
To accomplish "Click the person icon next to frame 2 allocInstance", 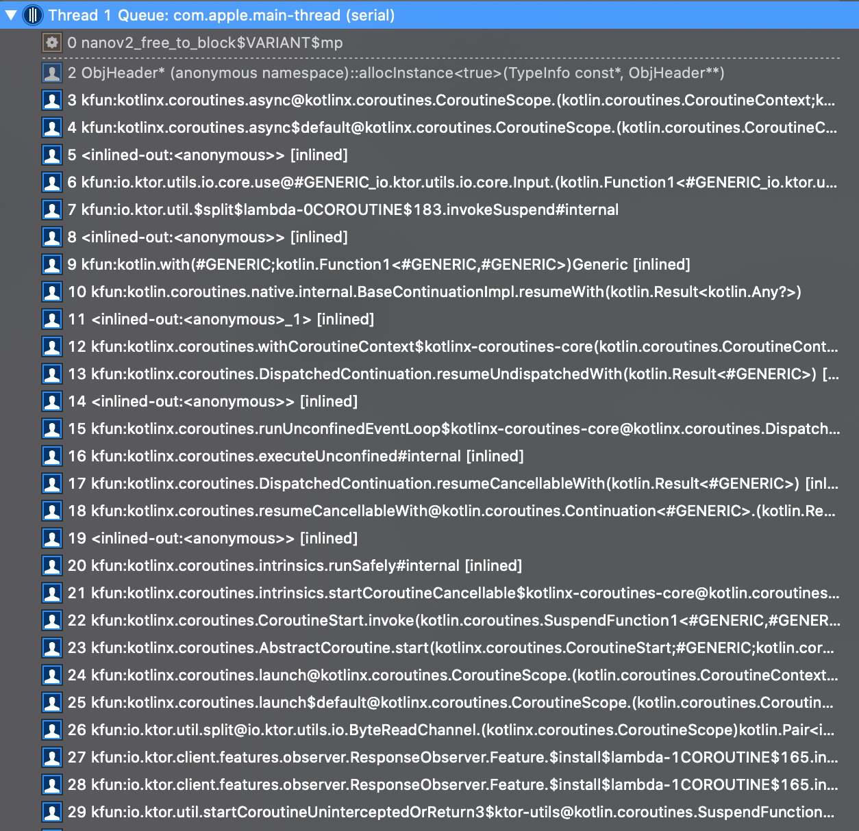I will coord(52,73).
